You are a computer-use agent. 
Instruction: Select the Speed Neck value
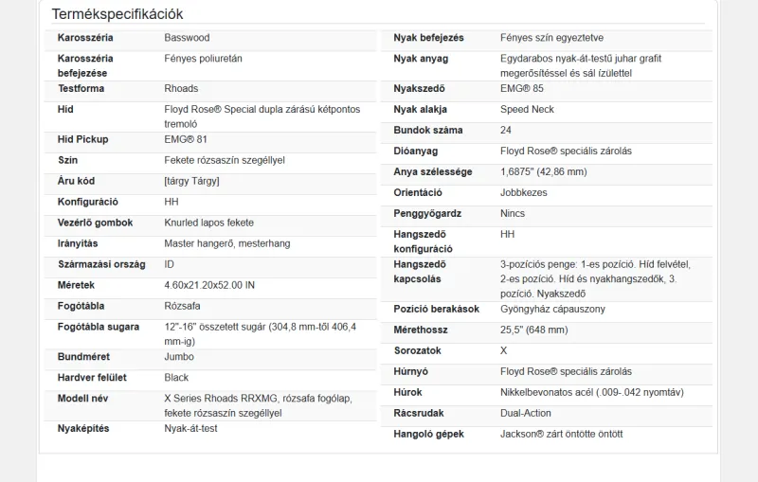point(527,110)
